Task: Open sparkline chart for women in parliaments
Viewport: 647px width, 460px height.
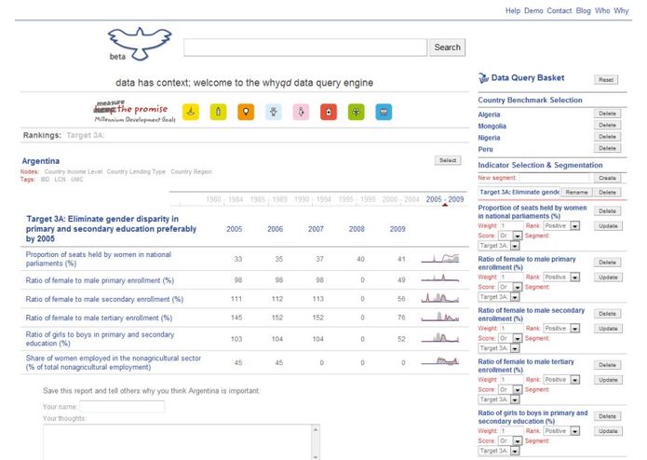Action: pos(440,258)
